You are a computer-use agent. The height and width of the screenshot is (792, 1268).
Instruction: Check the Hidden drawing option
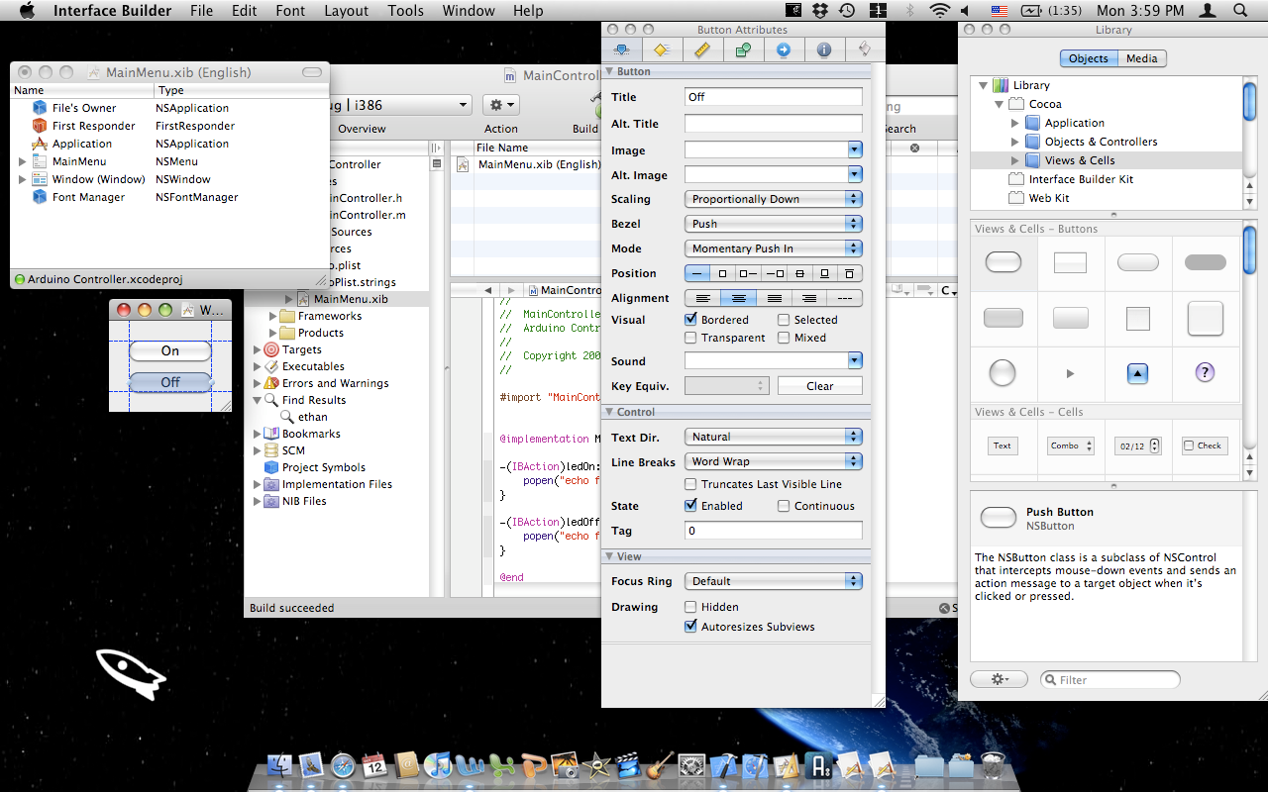(691, 607)
